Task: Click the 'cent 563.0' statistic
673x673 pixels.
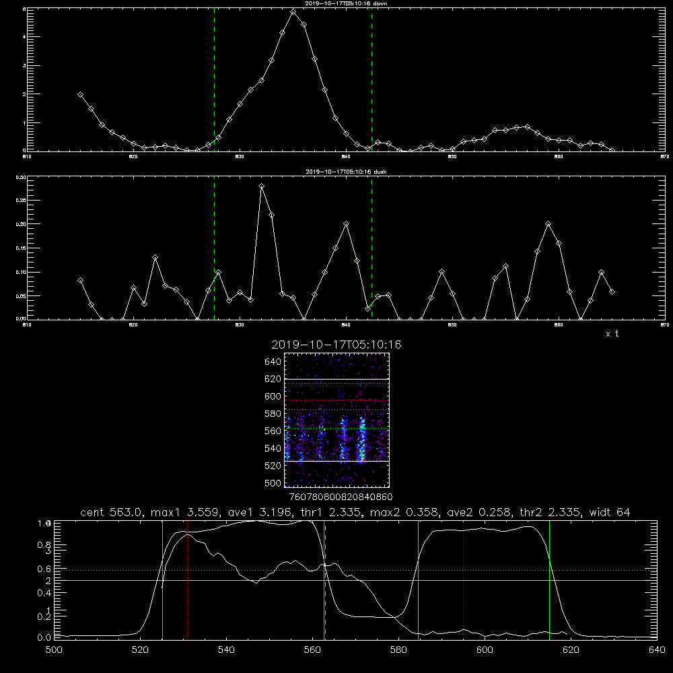Action: point(113,512)
